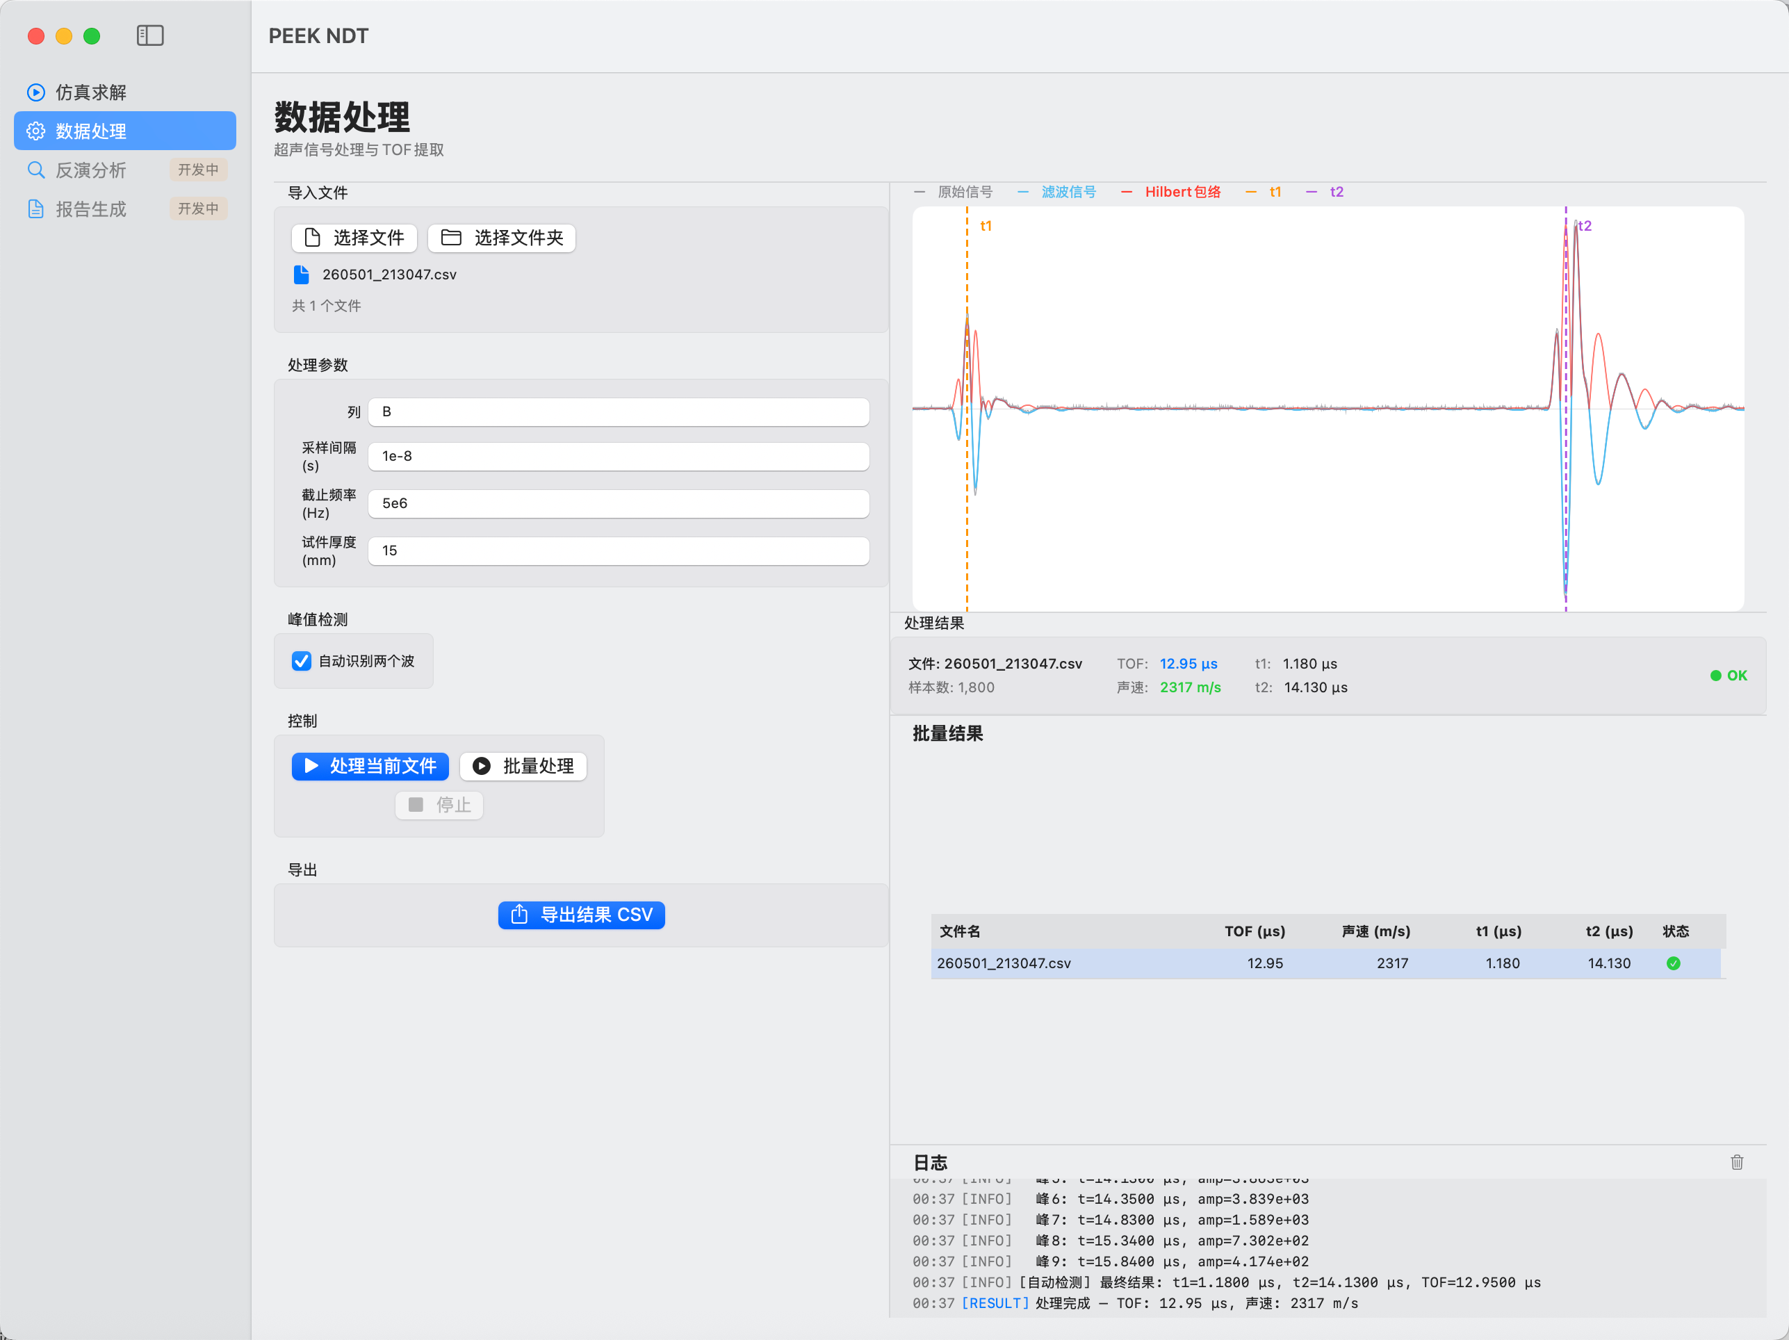Image resolution: width=1789 pixels, height=1340 pixels.
Task: Click the 选择文件 button
Action: pyautogui.click(x=354, y=238)
